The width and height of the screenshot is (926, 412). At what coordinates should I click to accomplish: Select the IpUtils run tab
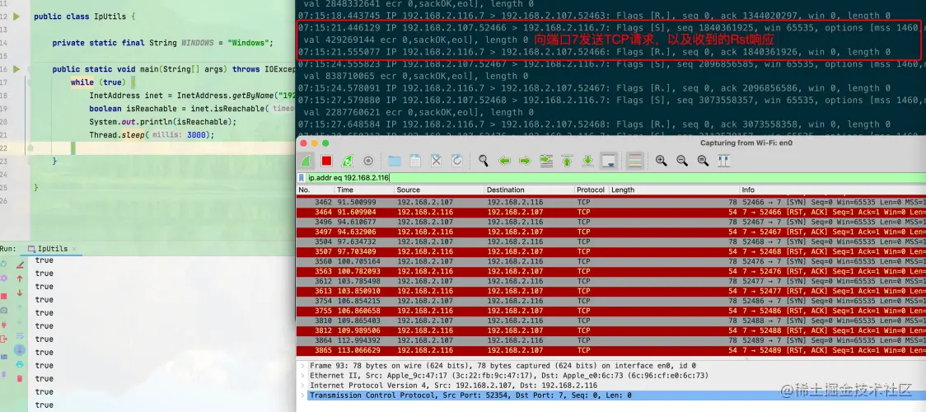52,249
